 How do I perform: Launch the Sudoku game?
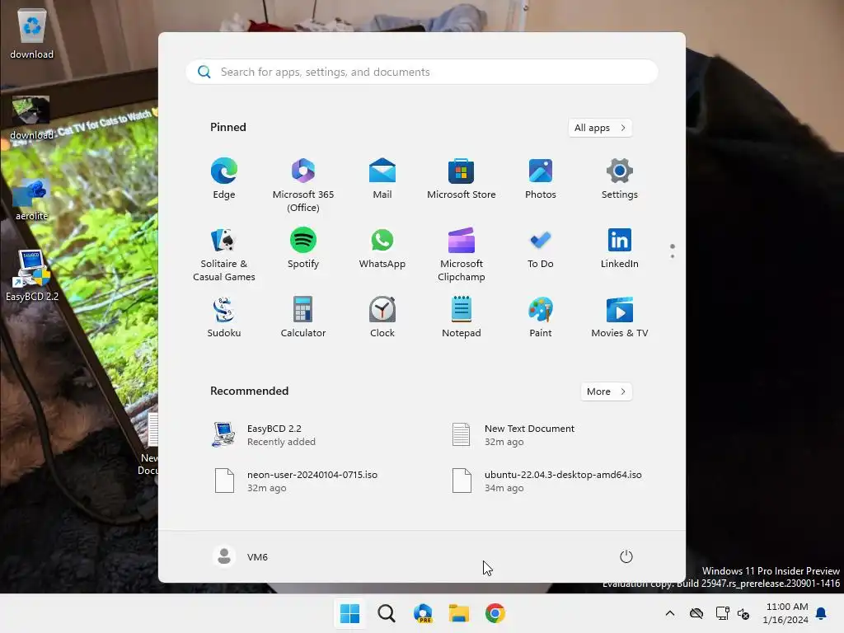224,317
